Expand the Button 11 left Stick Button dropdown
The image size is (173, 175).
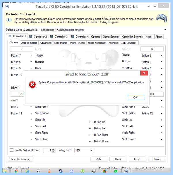pos(31,113)
